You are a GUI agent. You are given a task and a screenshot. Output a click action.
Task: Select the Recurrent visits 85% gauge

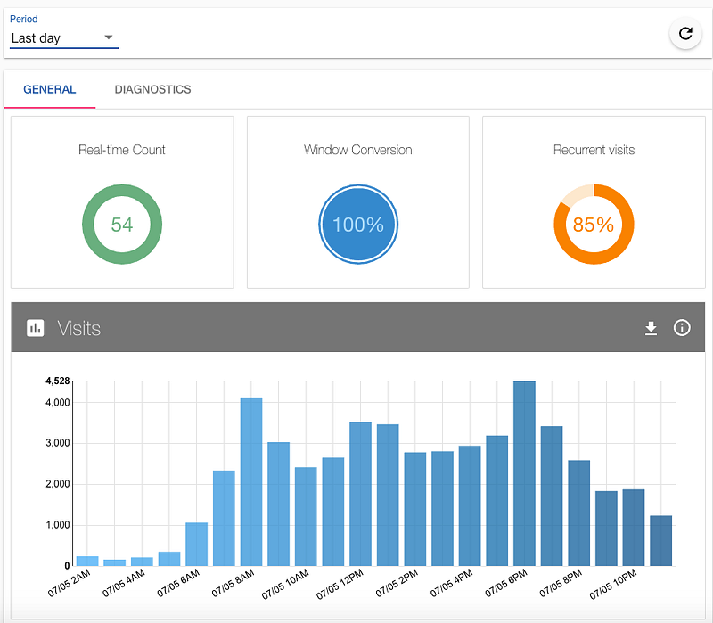(594, 225)
